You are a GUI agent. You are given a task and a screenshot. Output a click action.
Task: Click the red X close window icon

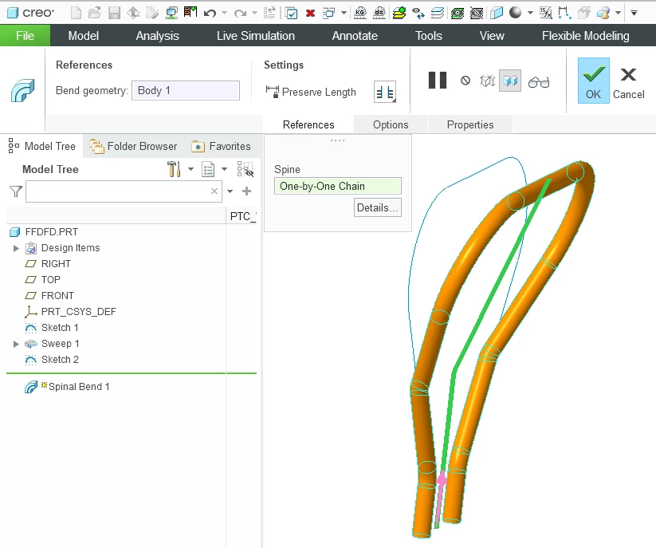[310, 14]
